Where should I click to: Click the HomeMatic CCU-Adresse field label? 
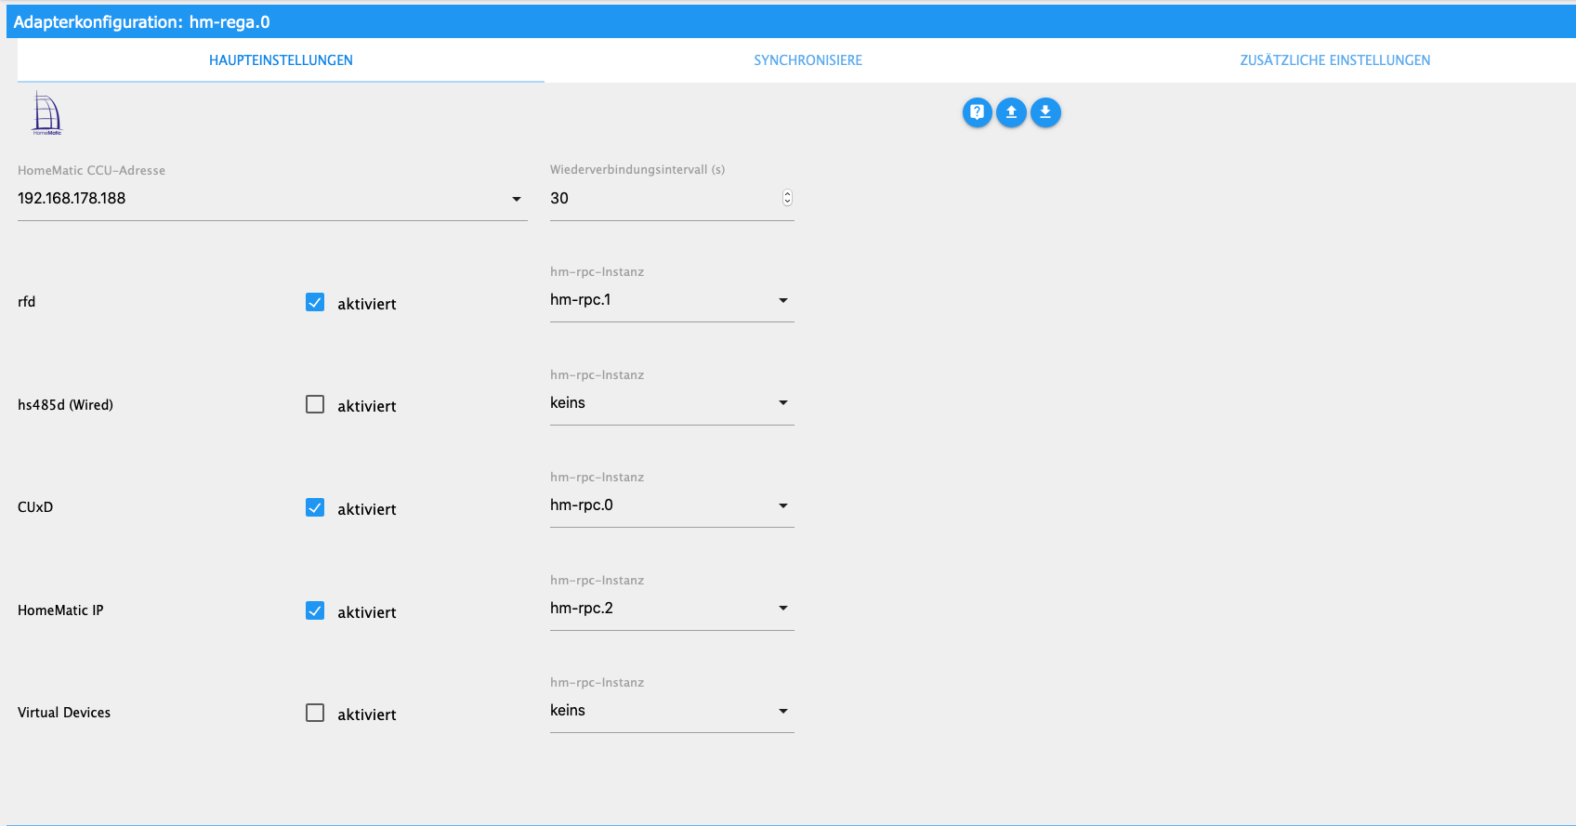[91, 171]
